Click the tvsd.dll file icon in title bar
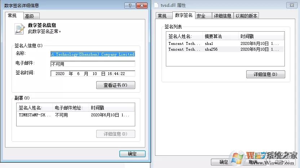Viewport: 300px width, 168px height. tap(156, 5)
